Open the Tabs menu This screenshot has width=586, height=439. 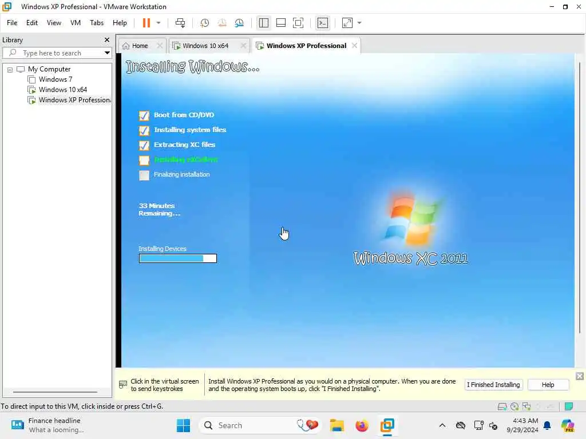pyautogui.click(x=97, y=23)
